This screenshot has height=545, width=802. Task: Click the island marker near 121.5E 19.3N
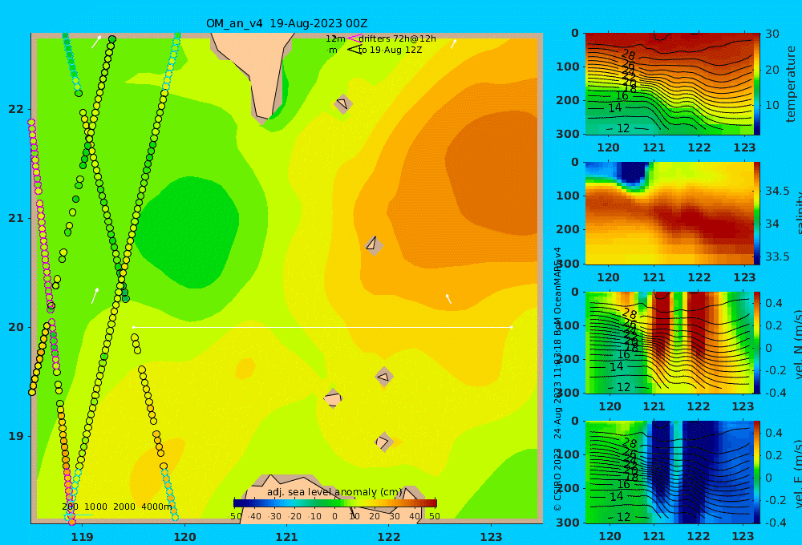(x=333, y=398)
